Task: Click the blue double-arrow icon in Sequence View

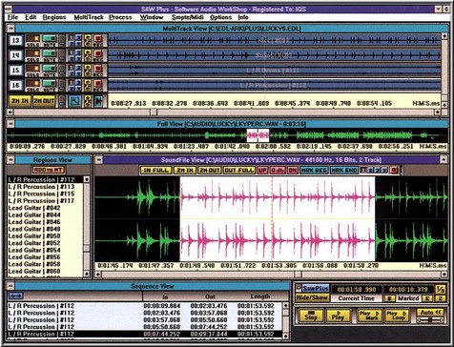Action: tap(16, 296)
